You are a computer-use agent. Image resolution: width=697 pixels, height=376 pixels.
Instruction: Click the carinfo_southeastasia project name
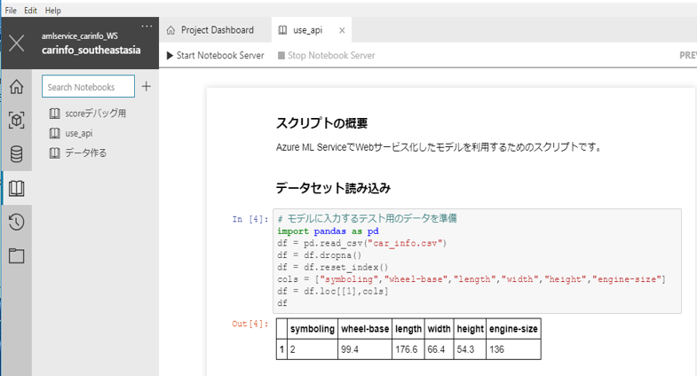tap(91, 50)
